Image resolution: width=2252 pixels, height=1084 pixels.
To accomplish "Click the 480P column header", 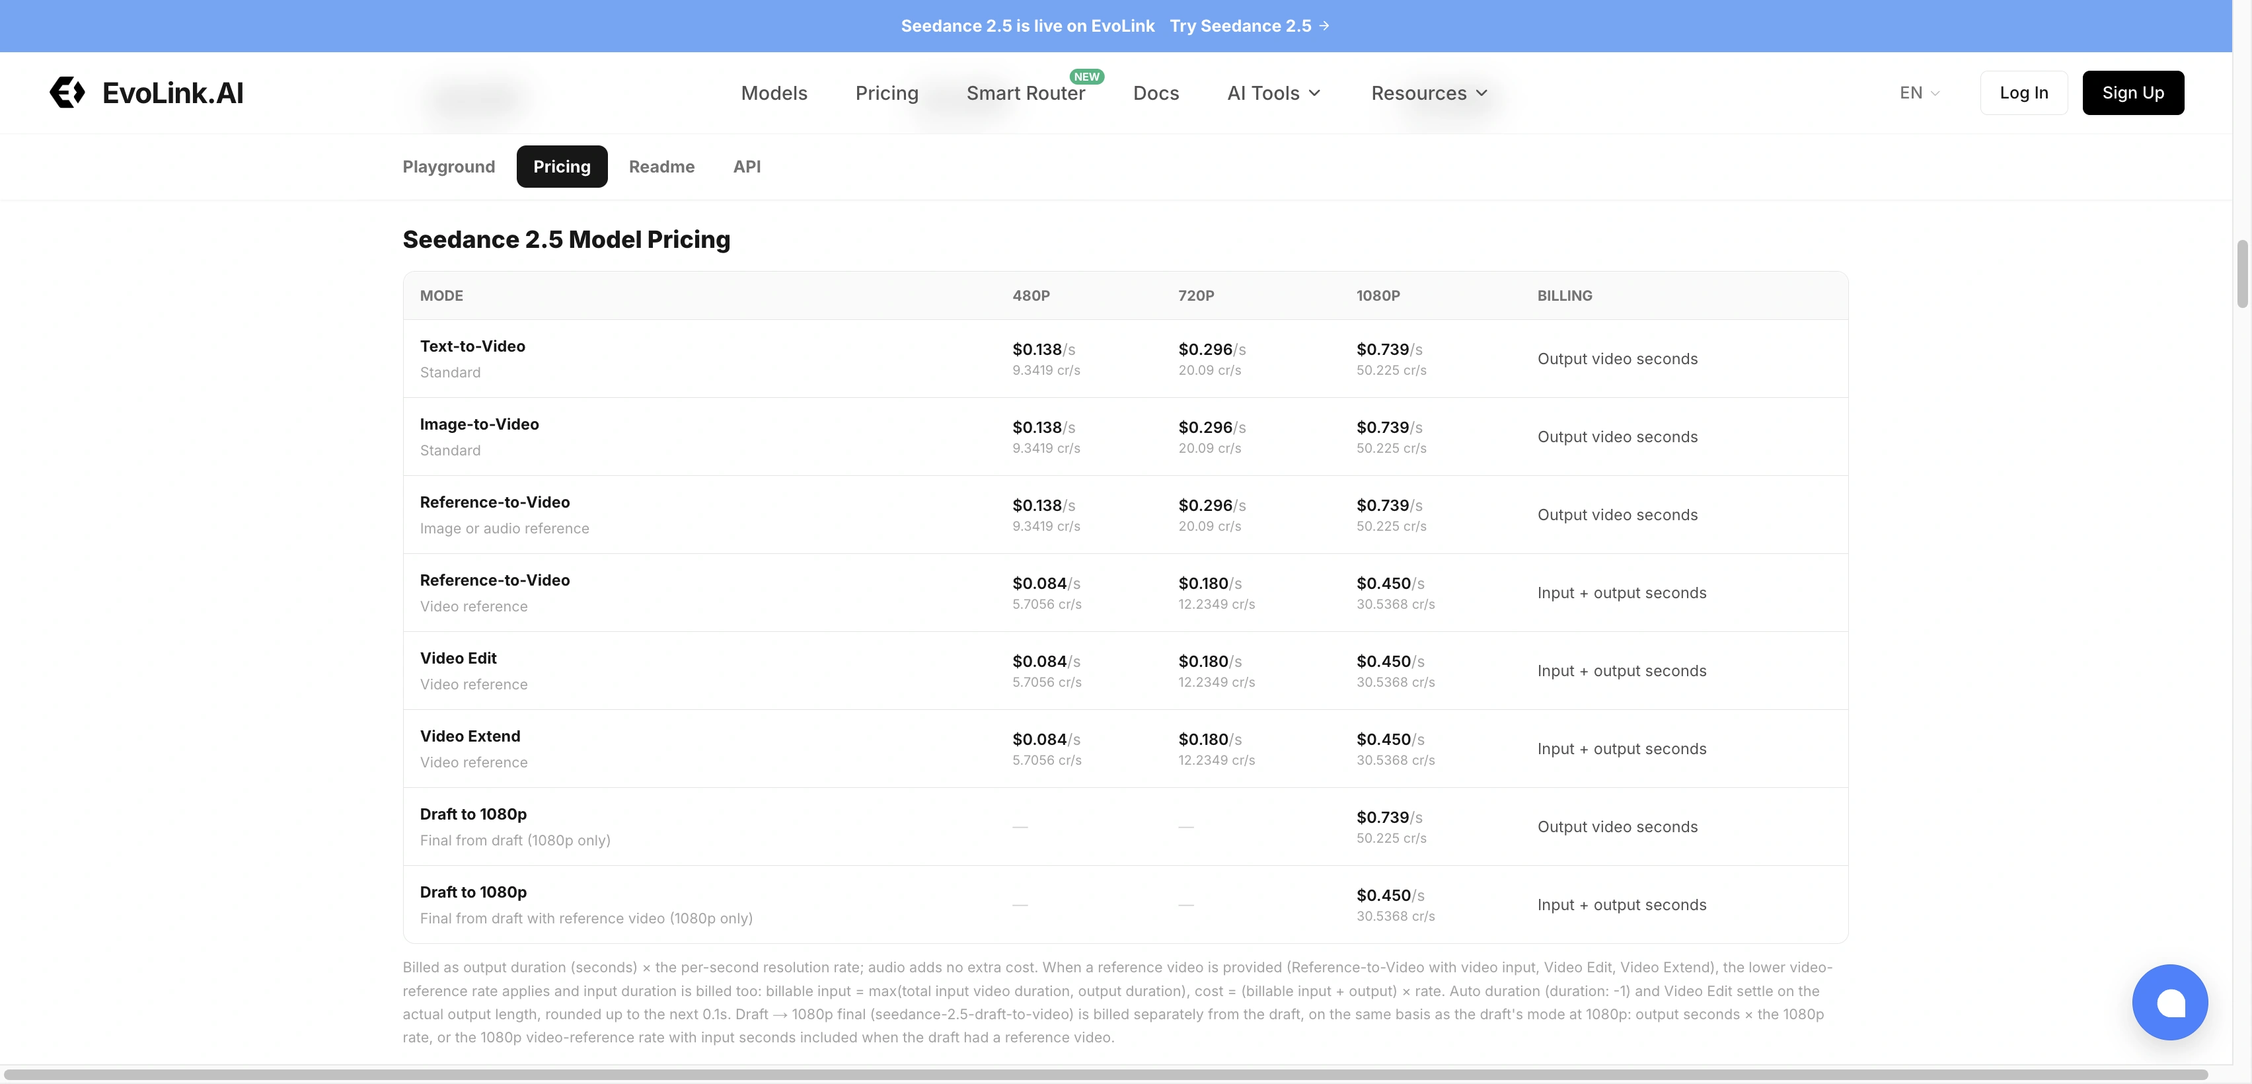I will click(1031, 295).
